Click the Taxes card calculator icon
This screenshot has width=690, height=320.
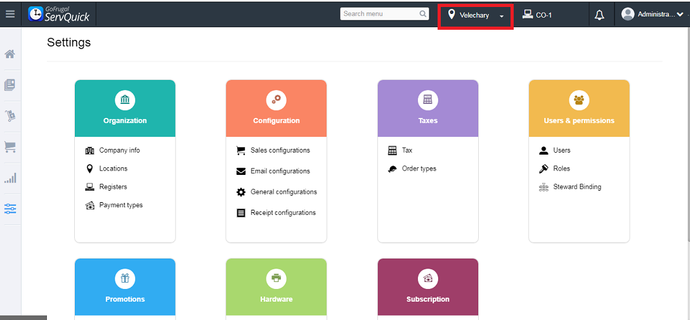427,99
